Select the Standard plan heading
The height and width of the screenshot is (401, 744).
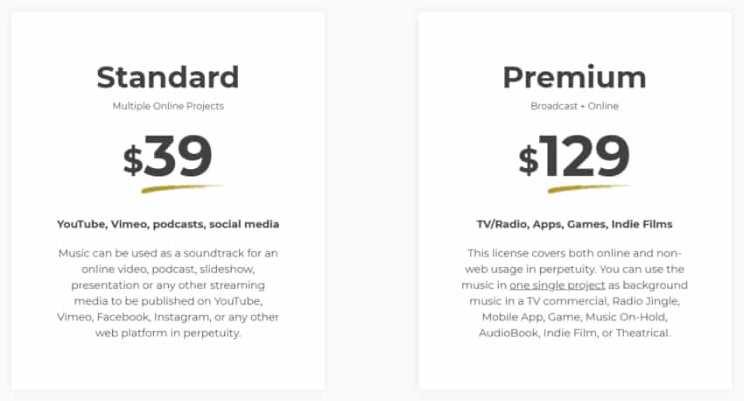(x=167, y=77)
